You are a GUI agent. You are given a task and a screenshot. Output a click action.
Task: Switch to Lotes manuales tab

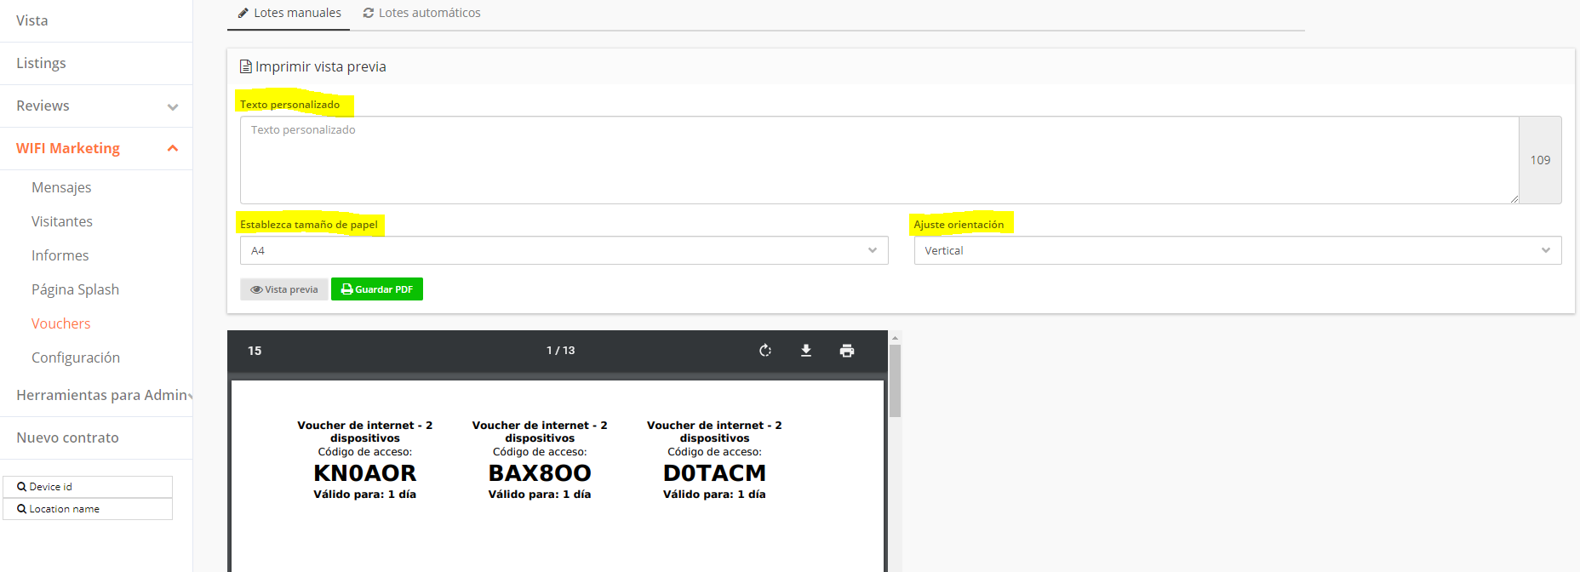[x=289, y=14]
